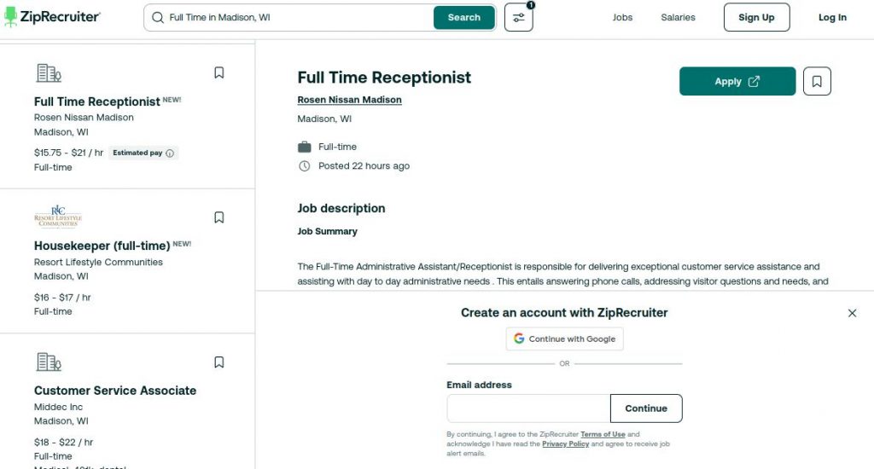
Task: Click the Log In link
Action: (832, 17)
